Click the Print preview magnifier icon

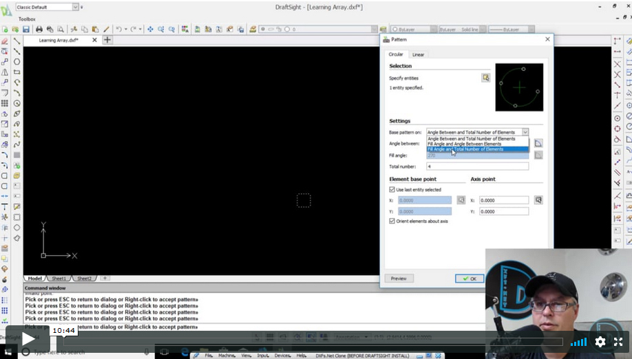[x=61, y=30]
